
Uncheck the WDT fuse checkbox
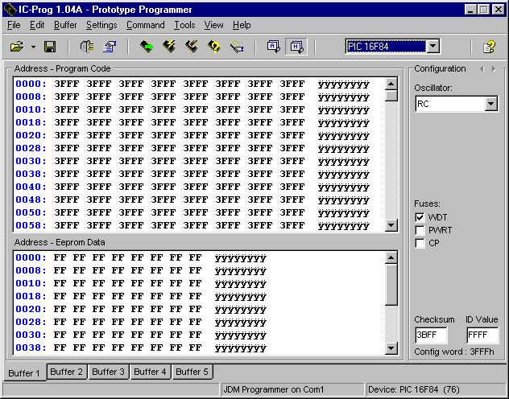[x=420, y=217]
